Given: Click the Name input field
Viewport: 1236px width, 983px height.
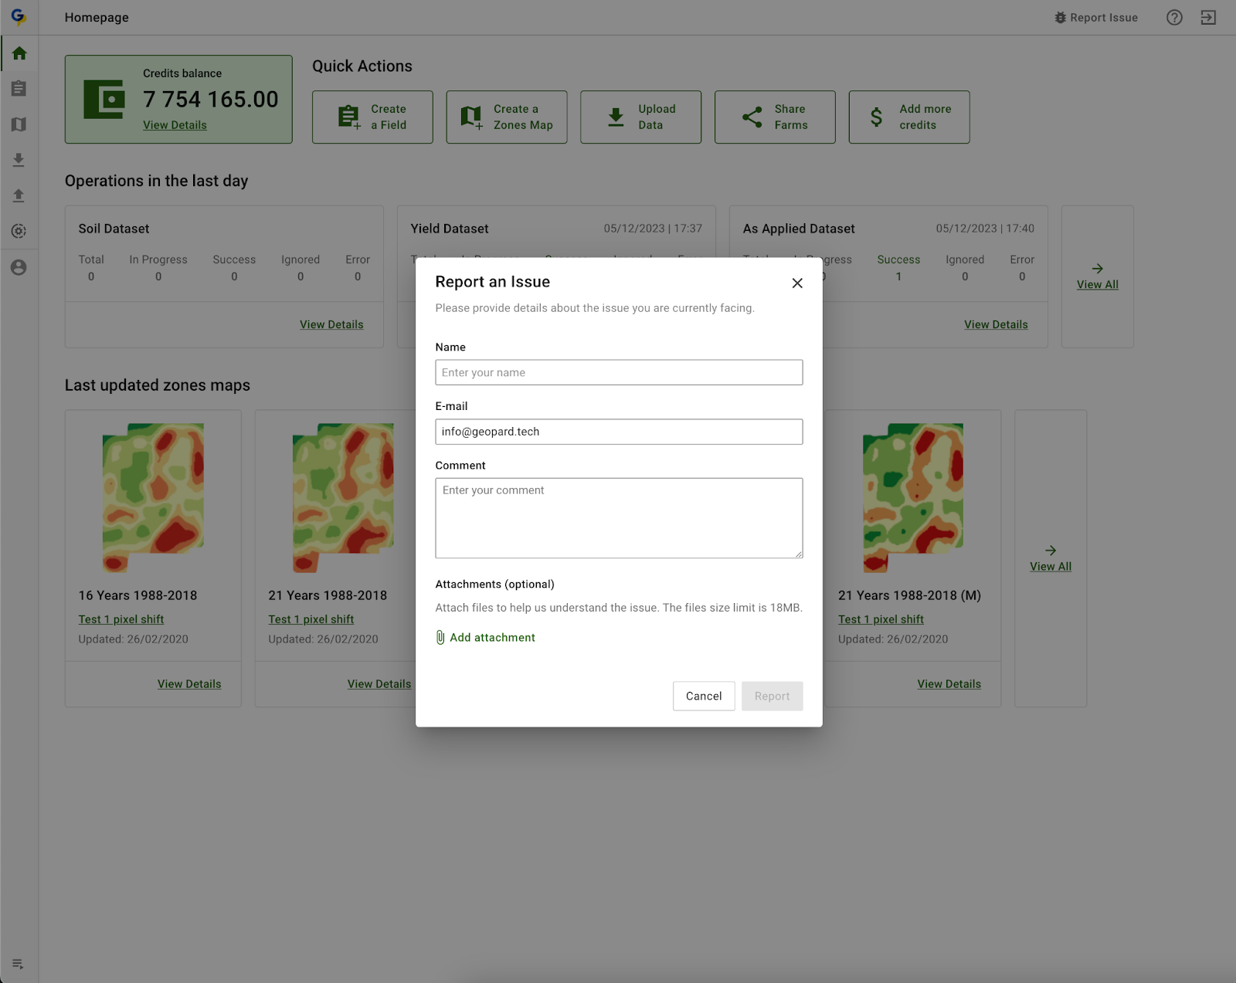Looking at the screenshot, I should [x=619, y=372].
